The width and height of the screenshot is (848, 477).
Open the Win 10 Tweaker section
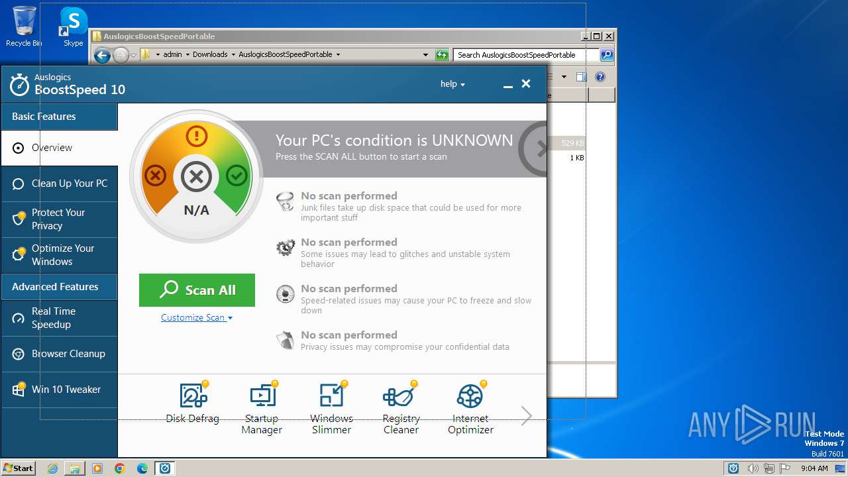[59, 390]
